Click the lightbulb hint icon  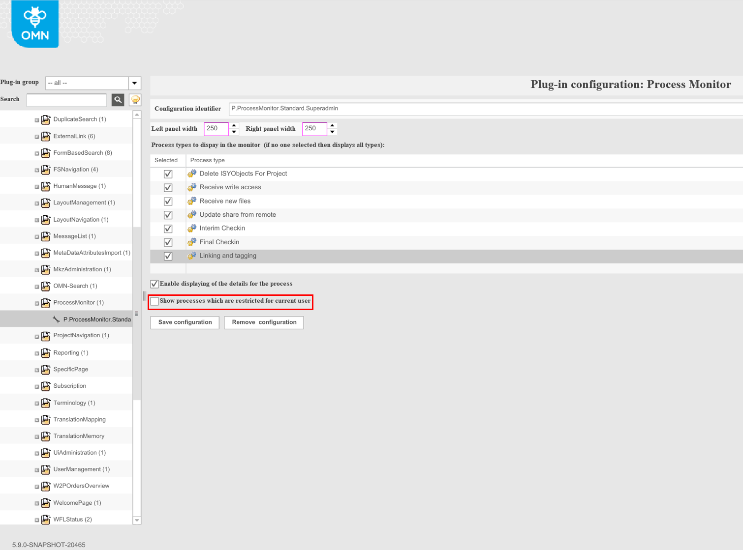(134, 100)
